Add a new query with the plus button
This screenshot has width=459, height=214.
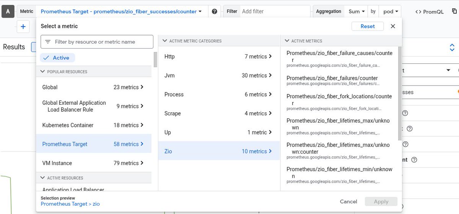click(23, 27)
